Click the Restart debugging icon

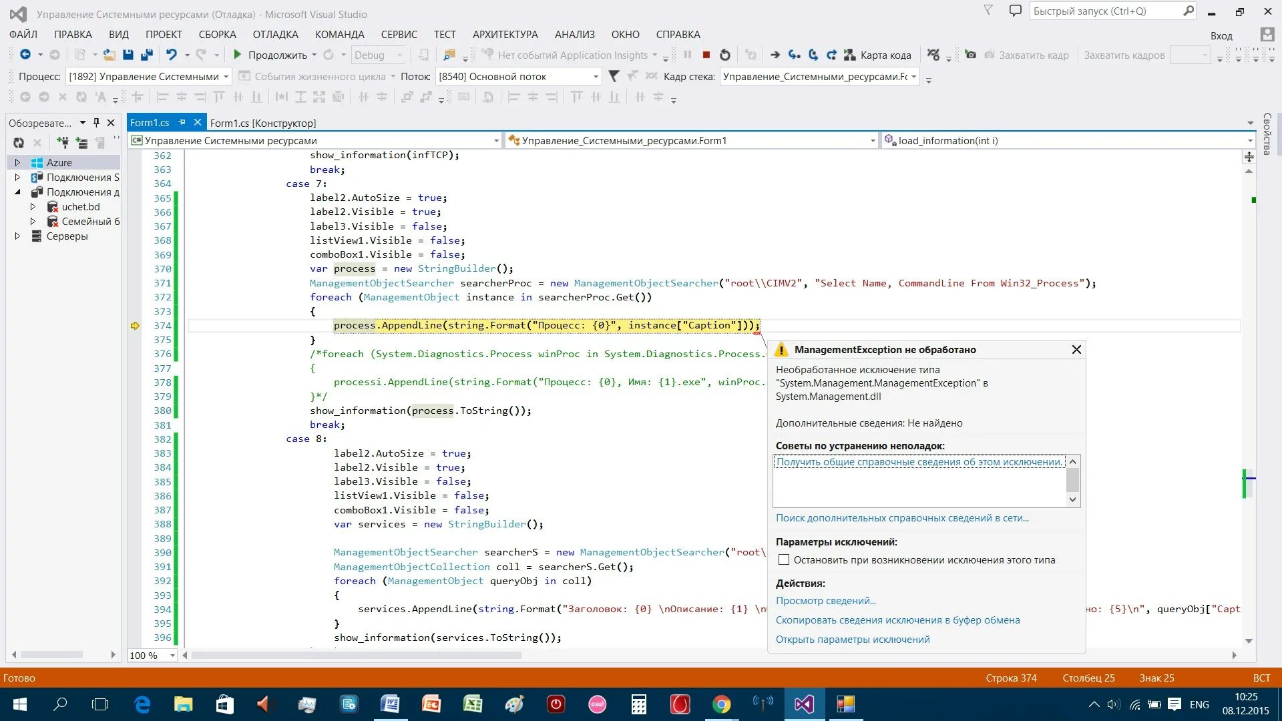[x=725, y=55]
